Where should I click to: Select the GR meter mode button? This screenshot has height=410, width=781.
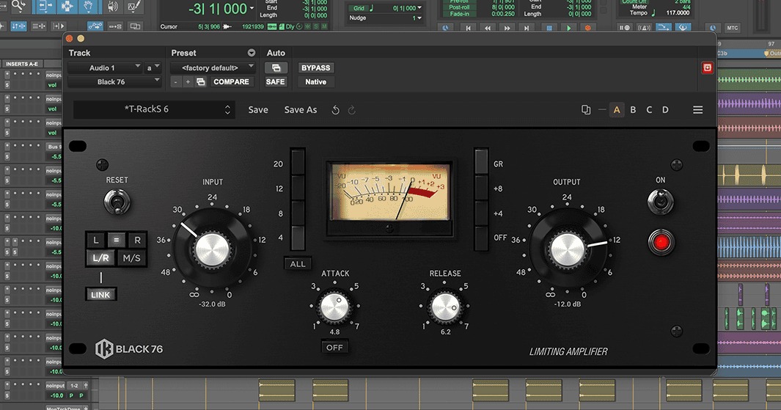pos(481,162)
